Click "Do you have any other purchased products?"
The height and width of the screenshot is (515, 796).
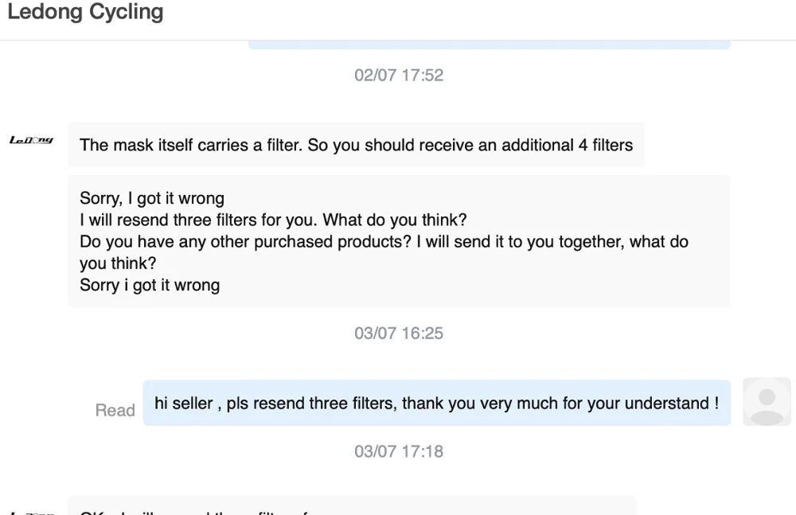pos(245,241)
